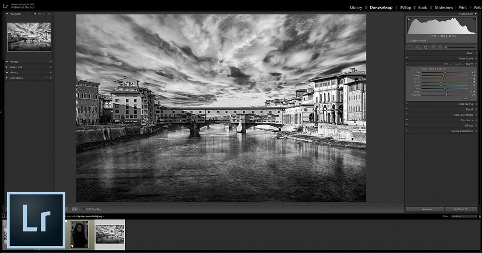The height and width of the screenshot is (253, 482).
Task: Switch to the Develop module
Action: (381, 8)
